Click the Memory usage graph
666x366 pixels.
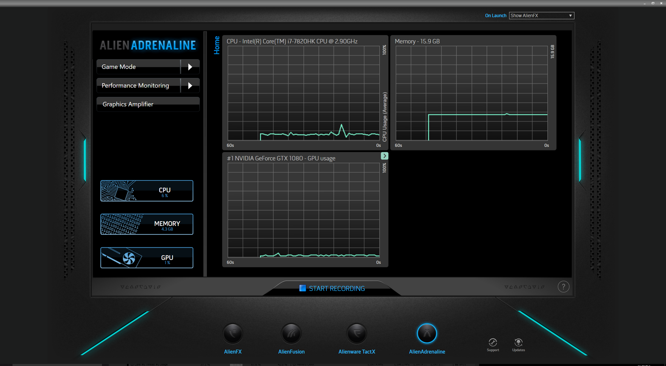point(472,93)
